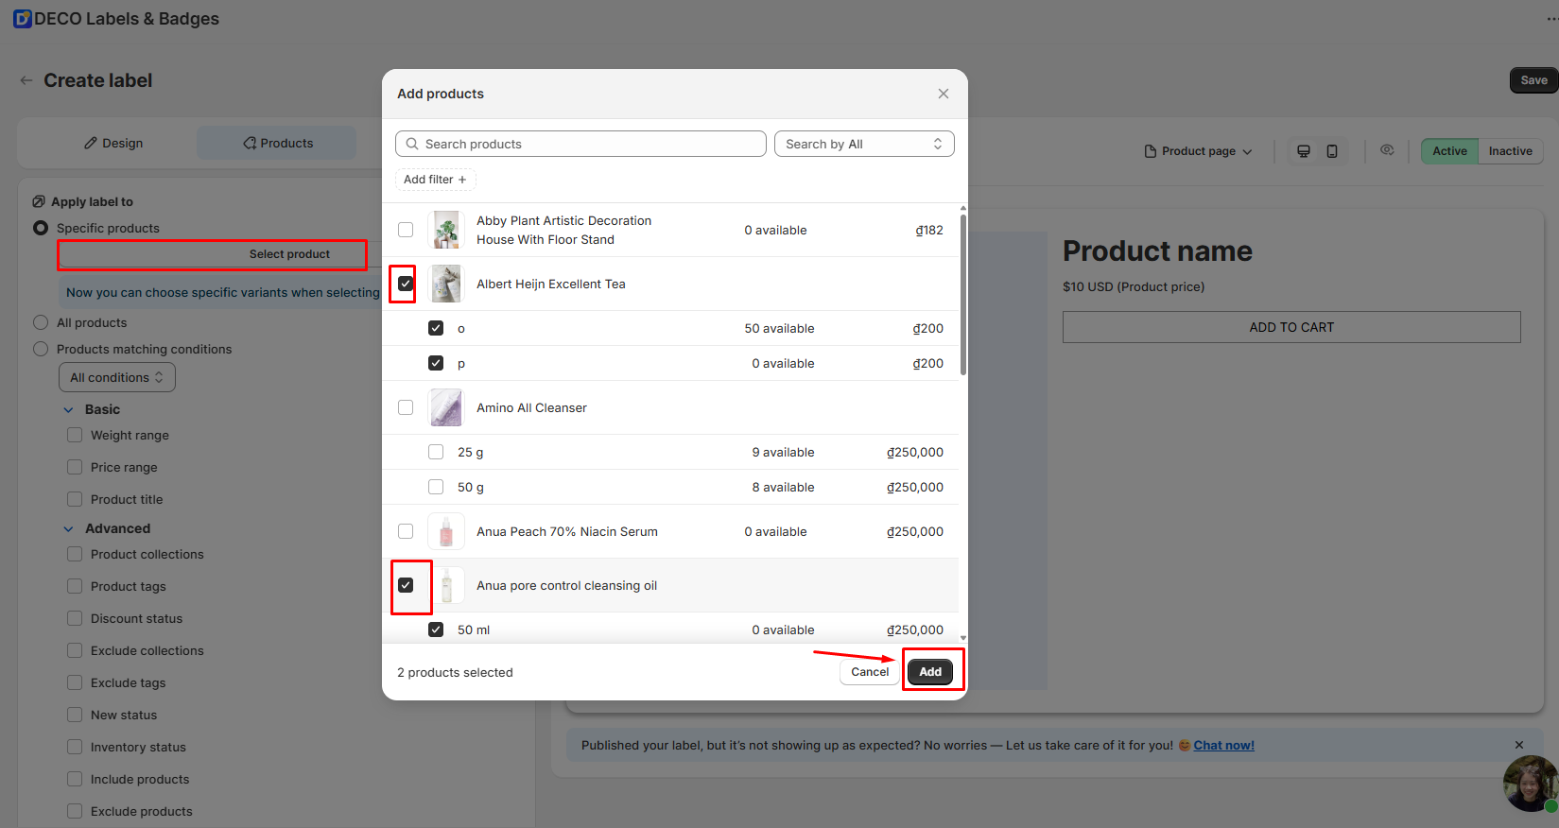Click the DECO app logo icon
Screen dimensions: 1559x828
point(23,19)
